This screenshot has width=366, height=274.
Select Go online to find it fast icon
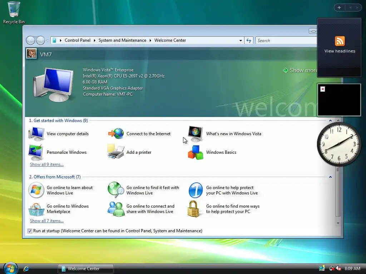[116, 190]
